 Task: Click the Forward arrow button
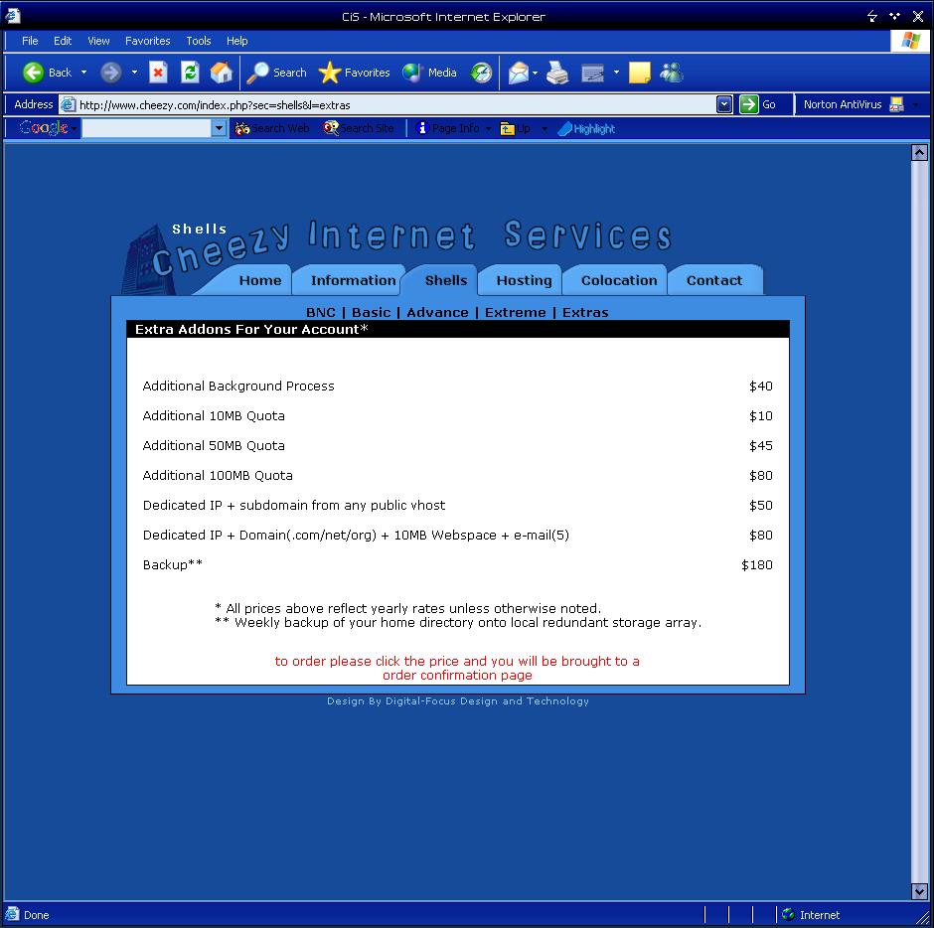click(111, 73)
